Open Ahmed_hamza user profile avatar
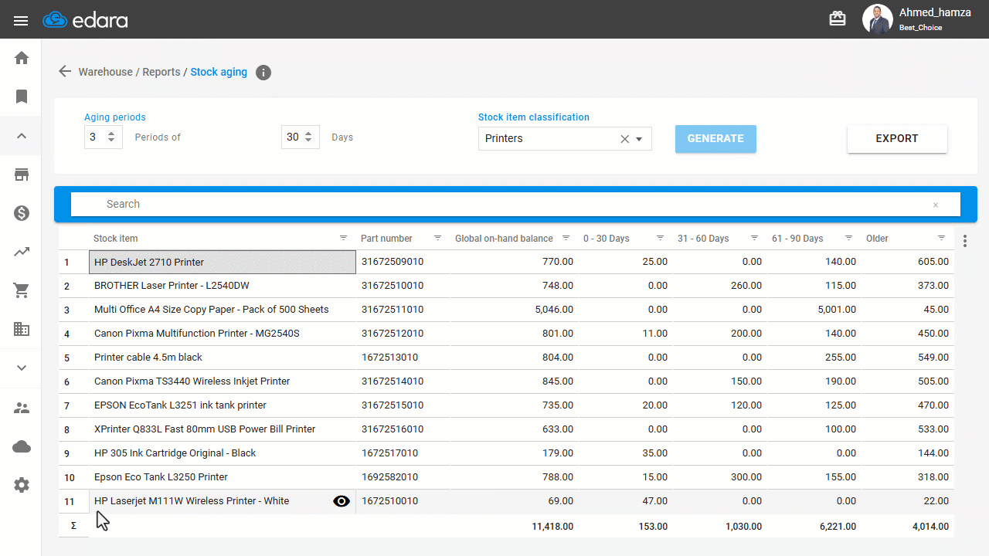This screenshot has width=989, height=556. point(877,19)
